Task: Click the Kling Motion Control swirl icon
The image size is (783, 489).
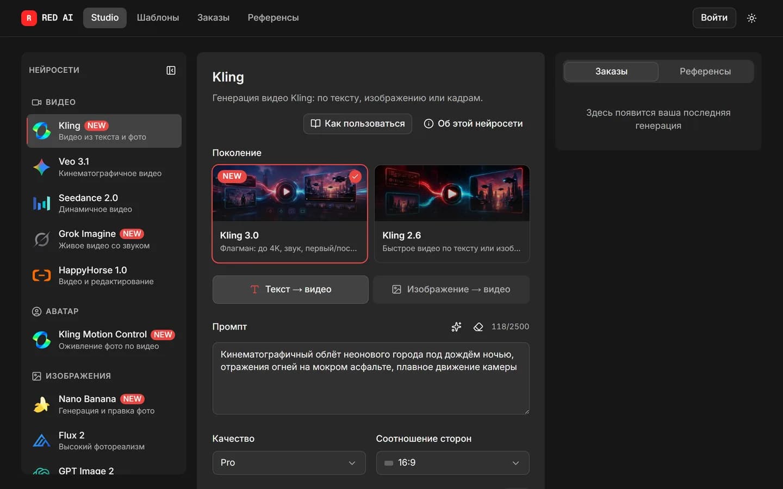Action: click(42, 340)
